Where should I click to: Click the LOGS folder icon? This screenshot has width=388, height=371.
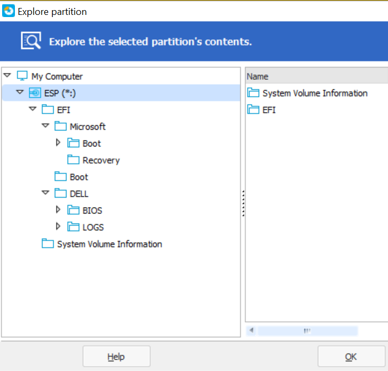[74, 227]
